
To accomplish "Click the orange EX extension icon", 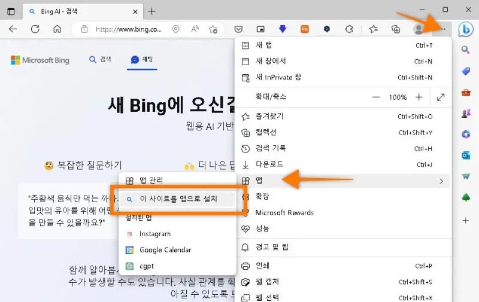I will (305, 29).
